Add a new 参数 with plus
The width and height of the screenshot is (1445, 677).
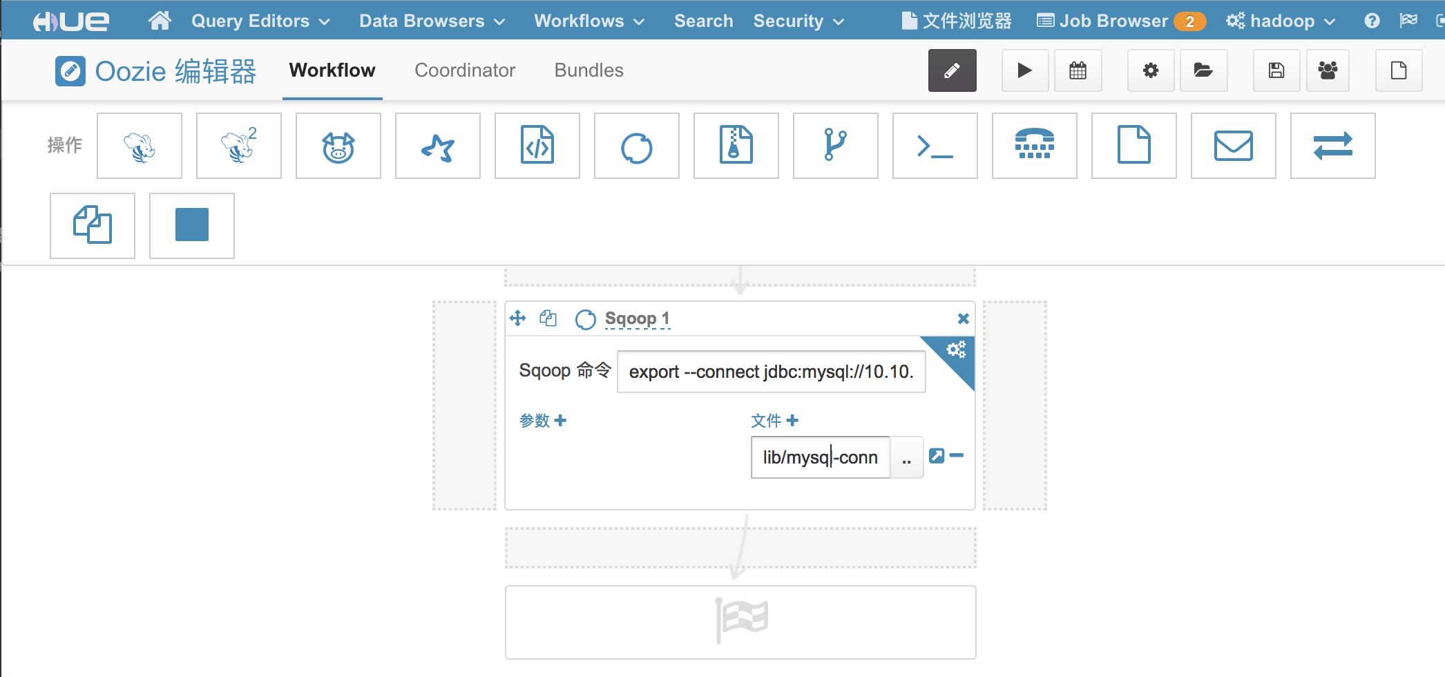(560, 420)
